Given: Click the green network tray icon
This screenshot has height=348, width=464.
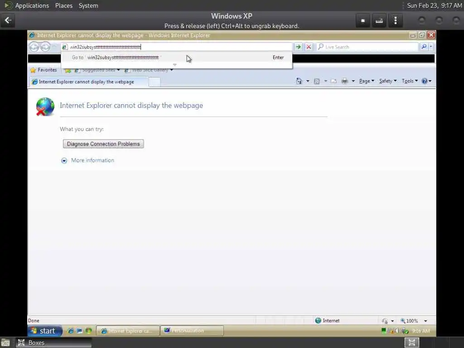Looking at the screenshot, I should 384,331.
